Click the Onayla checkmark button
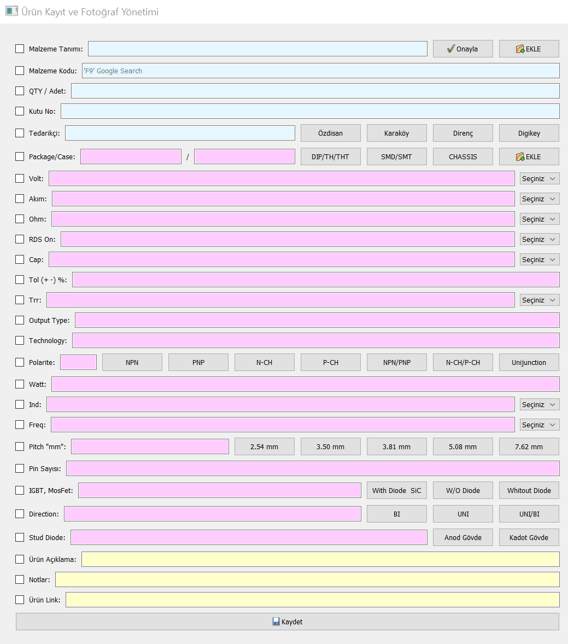Image resolution: width=568 pixels, height=644 pixels. [462, 49]
